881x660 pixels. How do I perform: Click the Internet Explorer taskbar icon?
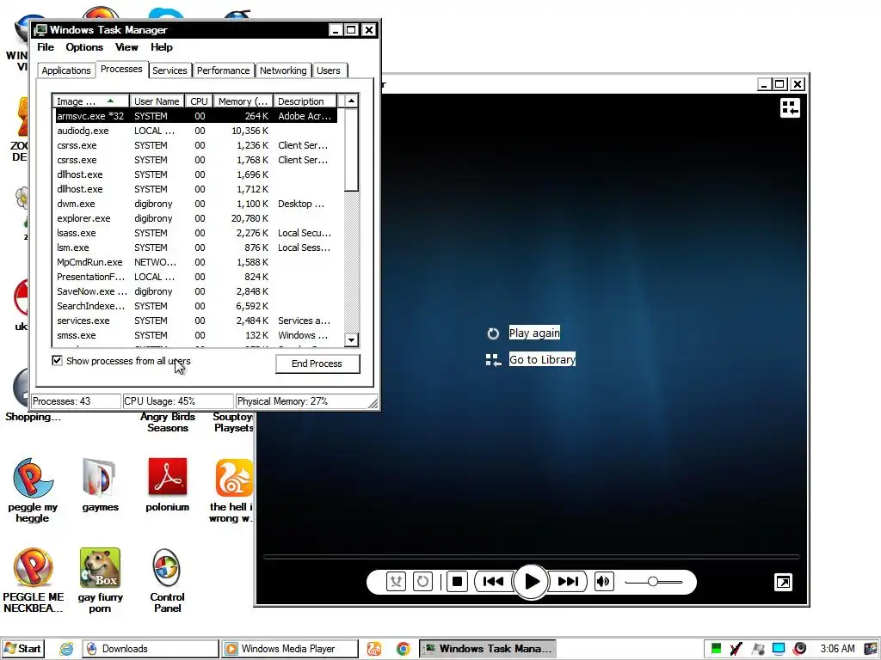[66, 650]
